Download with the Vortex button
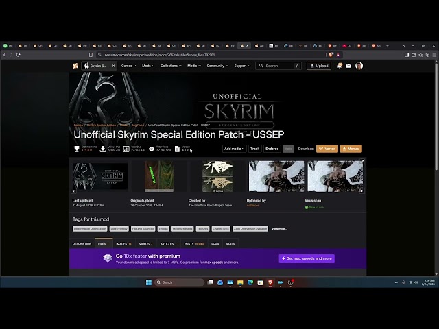 pos(327,149)
